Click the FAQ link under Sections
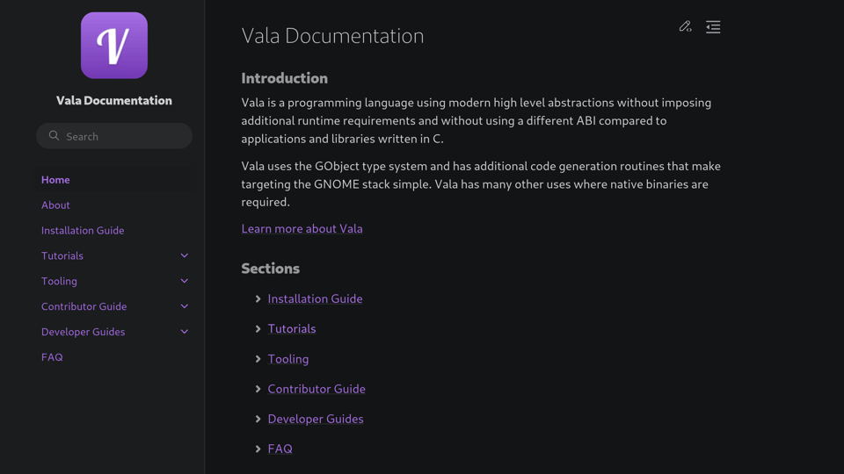 click(x=280, y=449)
